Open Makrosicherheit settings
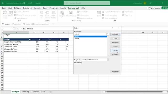This screenshot has height=94, width=168. pyautogui.click(x=21, y=18)
